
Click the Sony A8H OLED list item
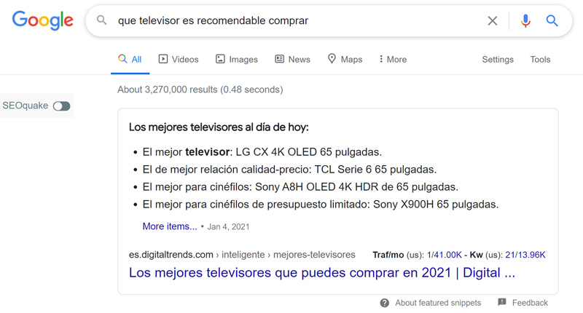[300, 187]
